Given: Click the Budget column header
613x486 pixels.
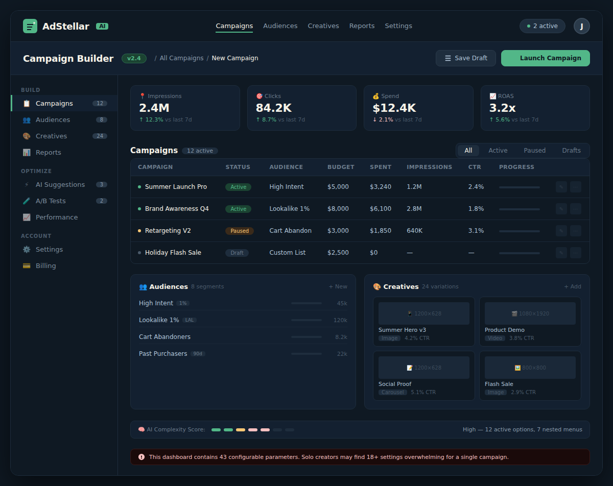Looking at the screenshot, I should click(x=341, y=167).
